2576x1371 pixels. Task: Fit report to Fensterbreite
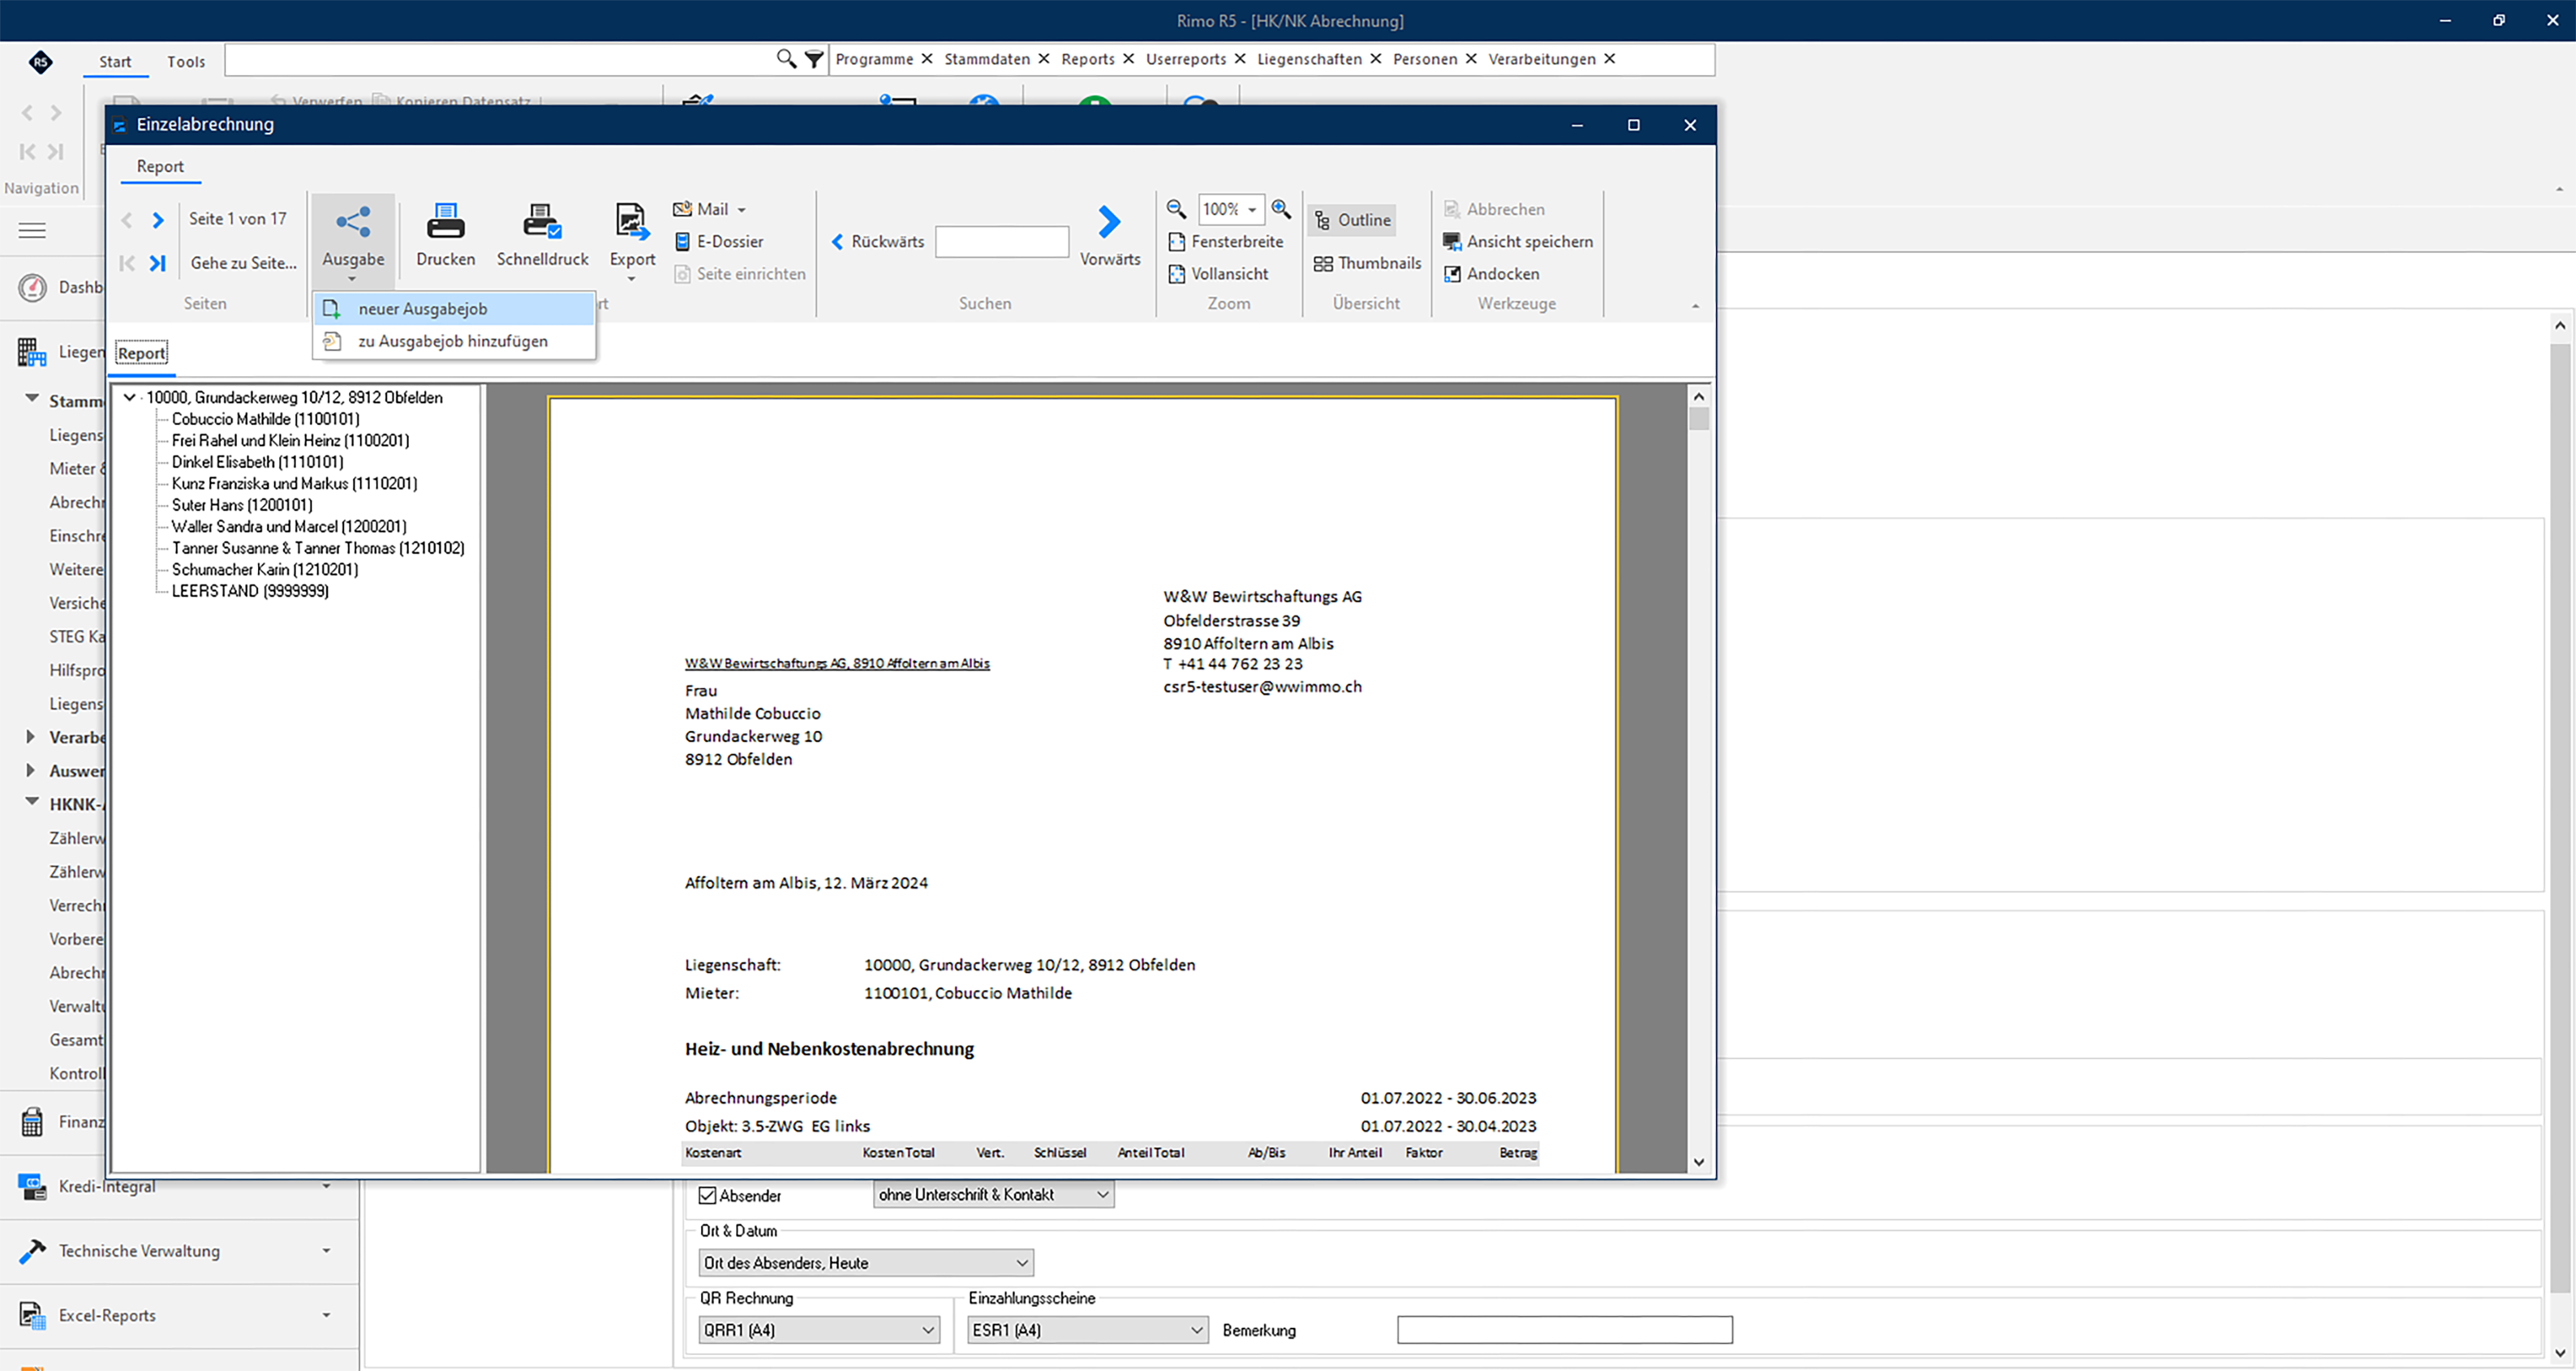pos(1226,241)
